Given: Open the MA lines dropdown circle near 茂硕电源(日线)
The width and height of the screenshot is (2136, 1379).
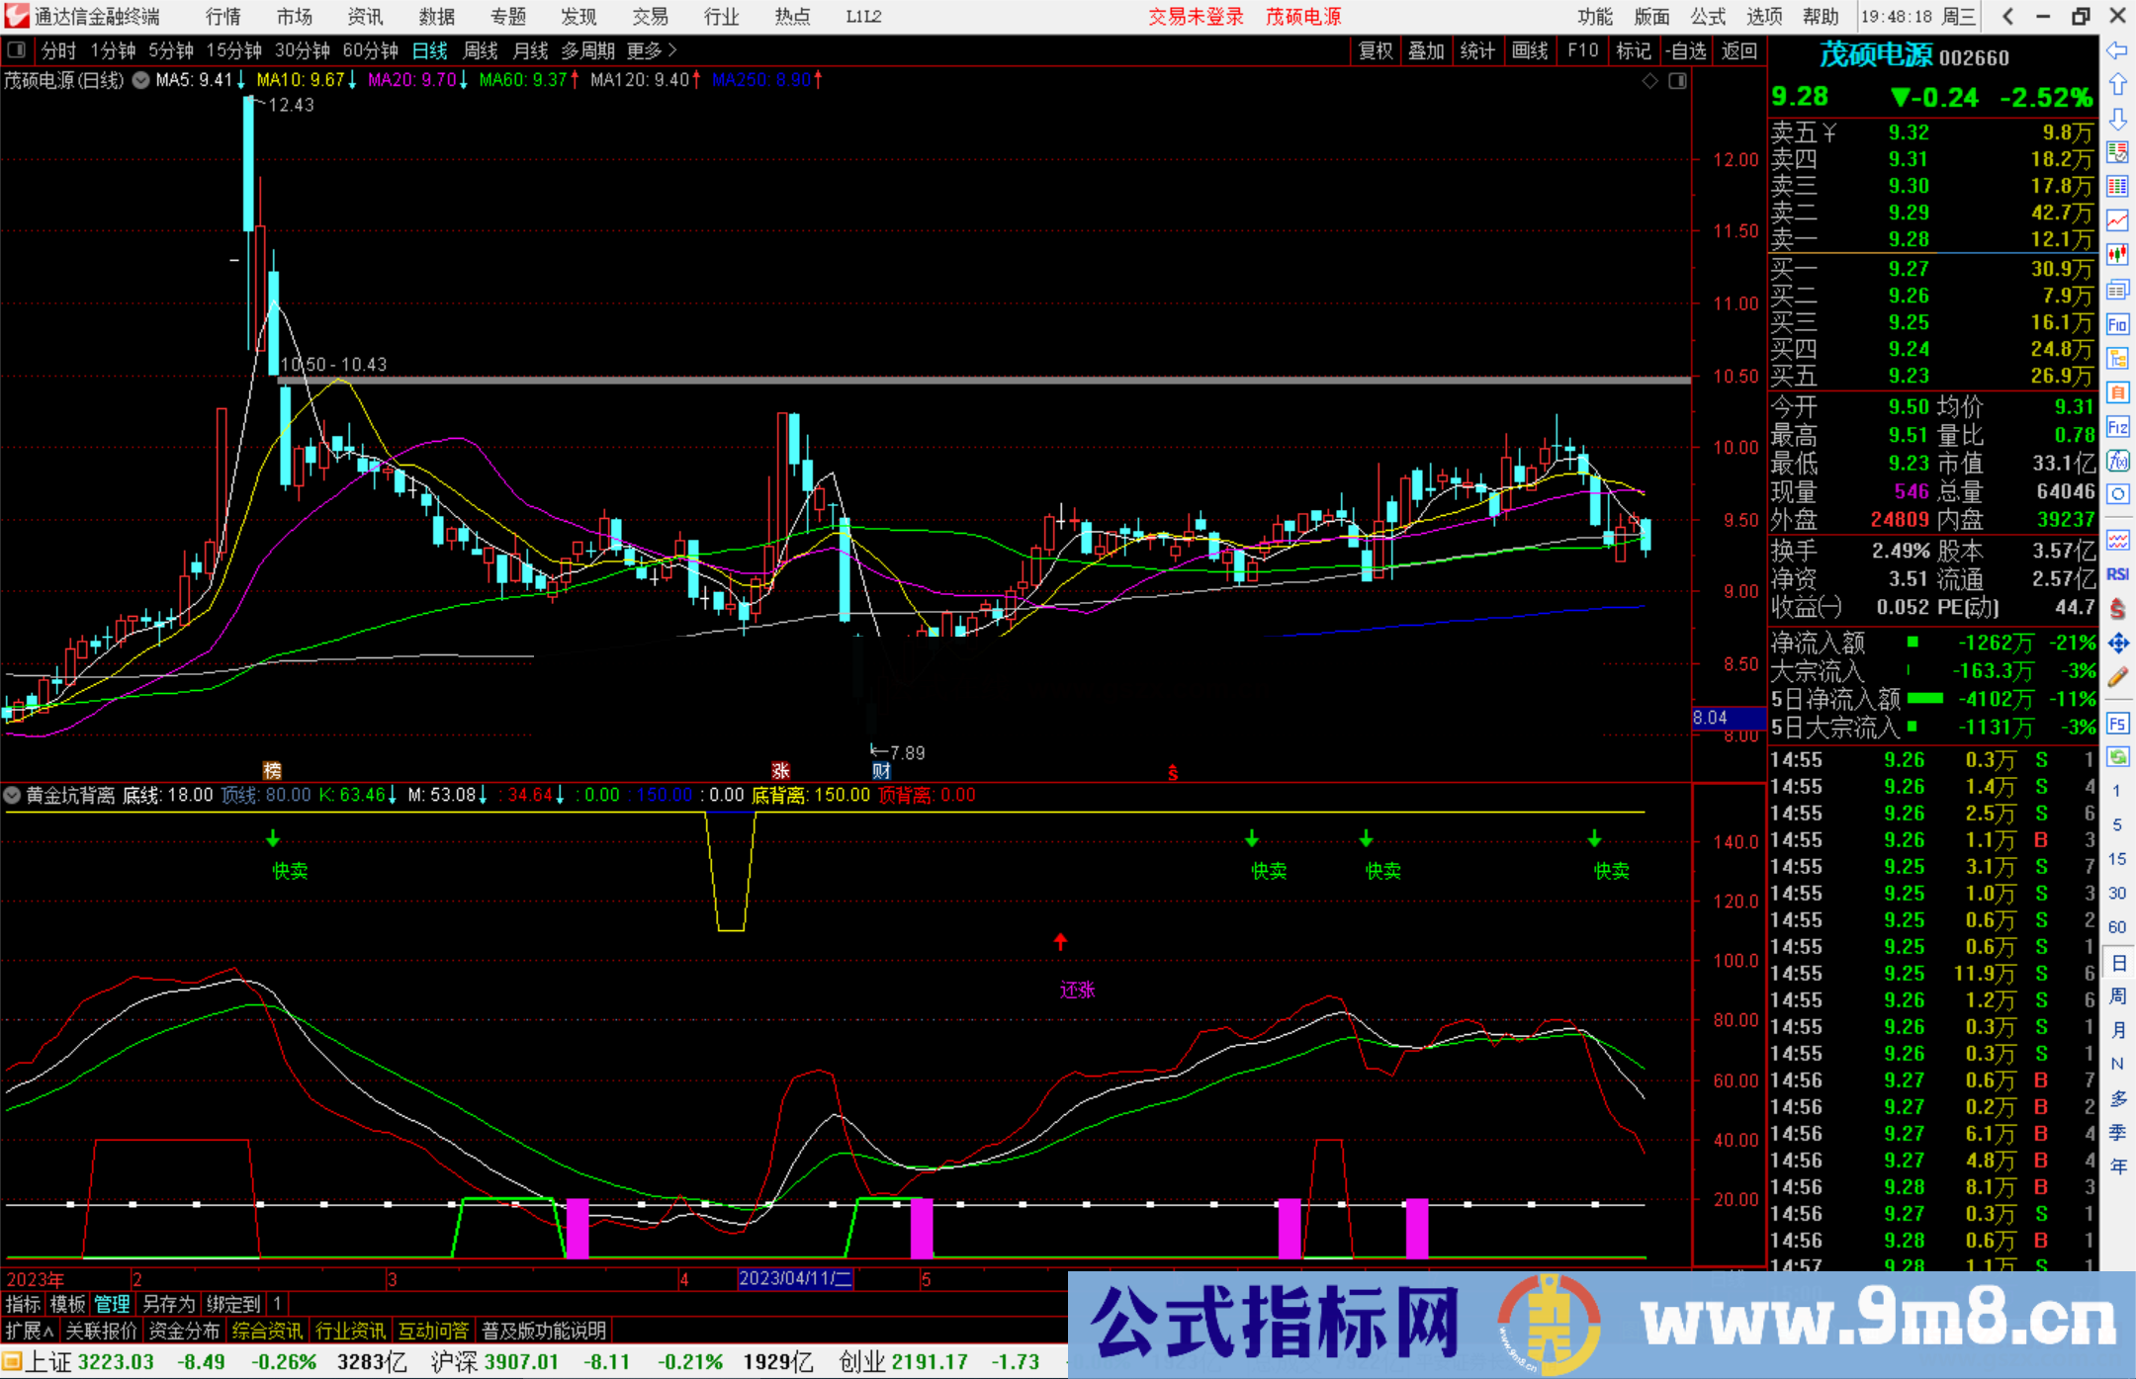Looking at the screenshot, I should coord(140,81).
